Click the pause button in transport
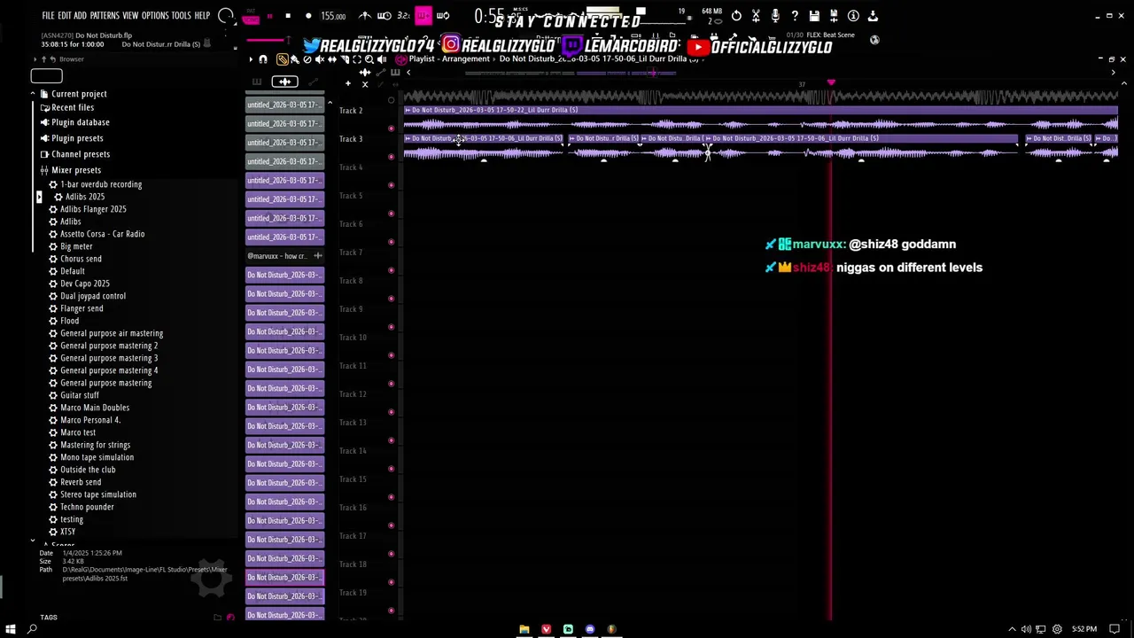Viewport: 1134px width, 638px height. (x=269, y=16)
